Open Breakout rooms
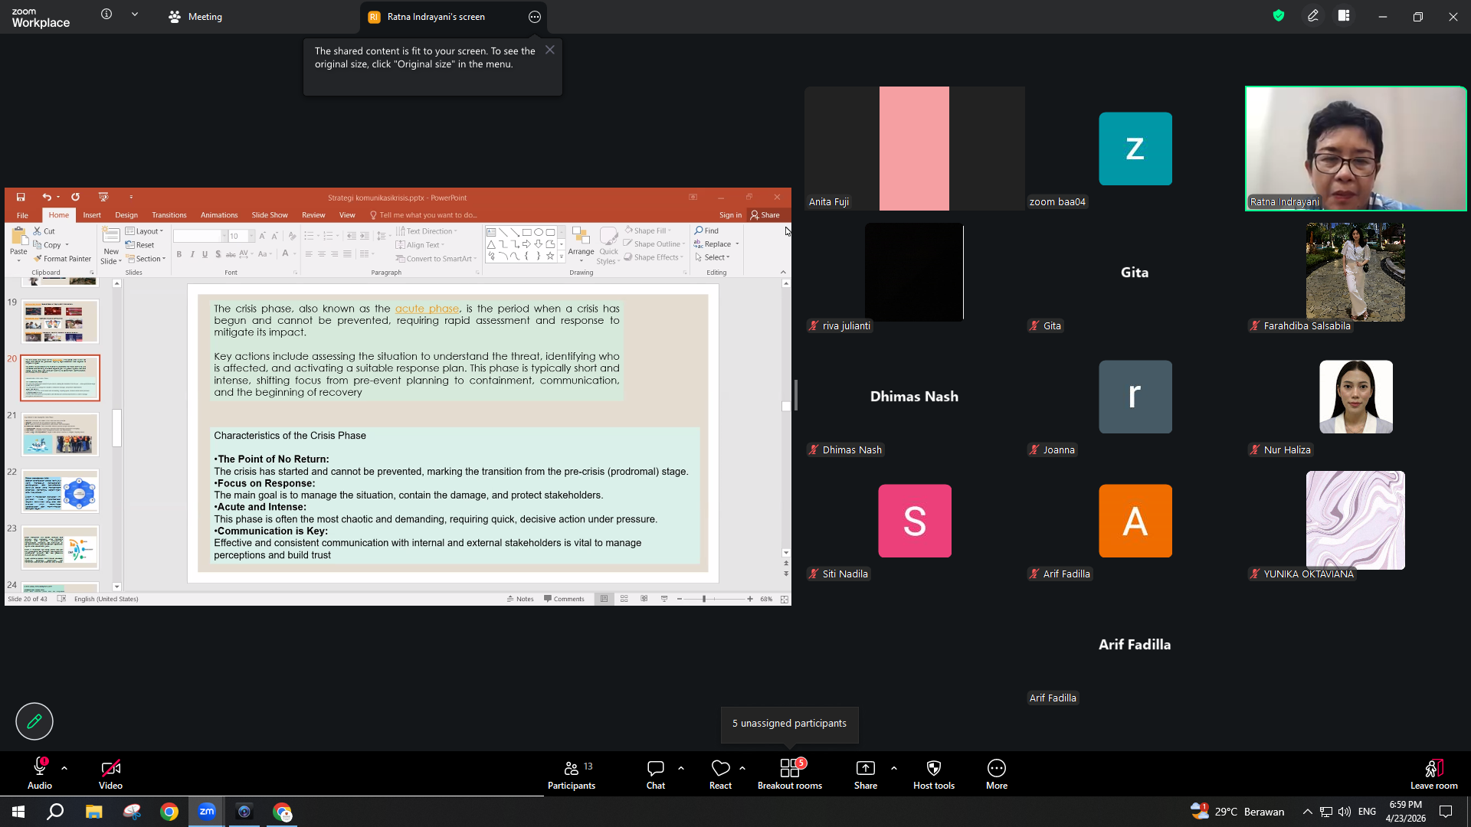The image size is (1471, 827). (x=790, y=774)
